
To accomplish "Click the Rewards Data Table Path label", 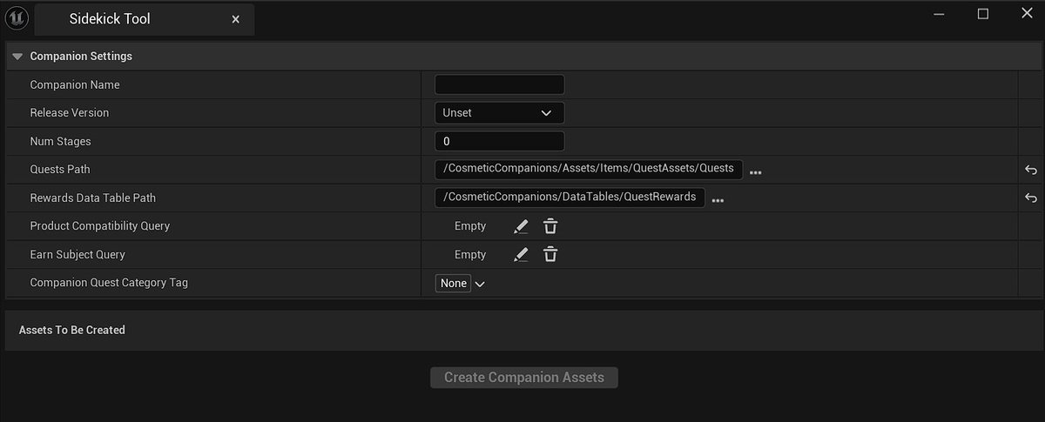I will pyautogui.click(x=92, y=198).
